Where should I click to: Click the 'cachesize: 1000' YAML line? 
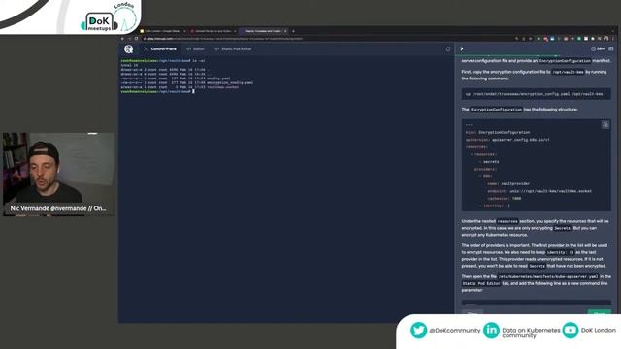tap(505, 198)
